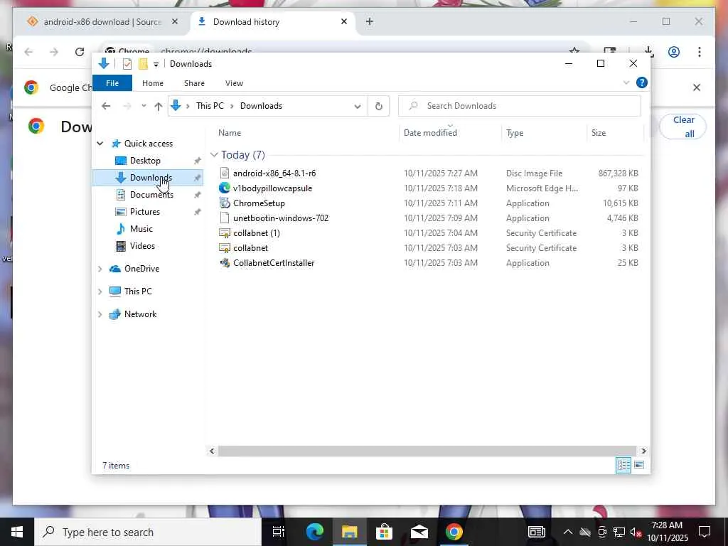Image resolution: width=728 pixels, height=546 pixels.
Task: Click the horizontal scrollbar in file list
Action: pyautogui.click(x=427, y=451)
